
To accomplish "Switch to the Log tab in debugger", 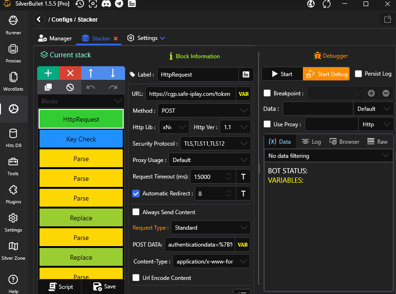I will (311, 141).
